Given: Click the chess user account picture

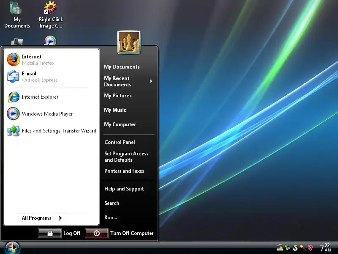Looking at the screenshot, I should coord(129,42).
